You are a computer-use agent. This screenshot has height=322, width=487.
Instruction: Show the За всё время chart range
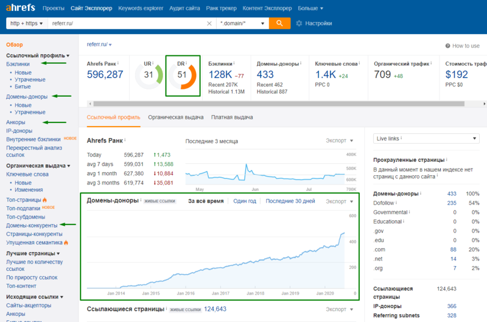coord(206,201)
